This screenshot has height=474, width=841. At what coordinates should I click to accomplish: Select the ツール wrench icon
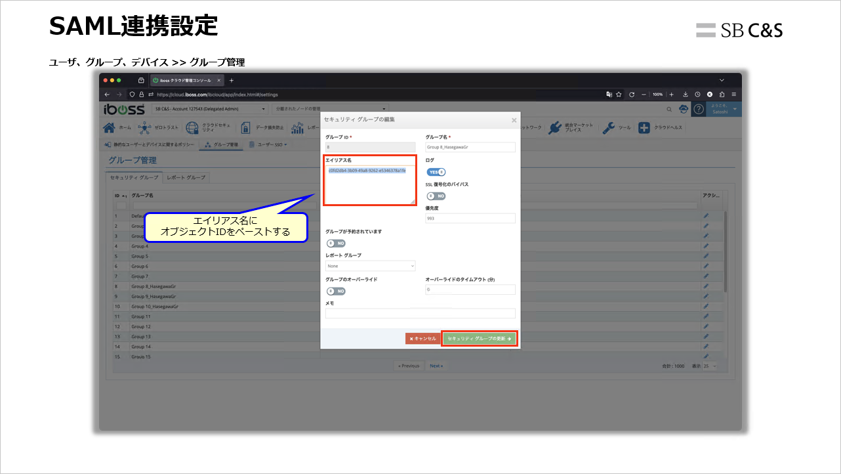(x=608, y=127)
